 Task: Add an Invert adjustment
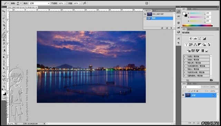pyautogui.click(x=189, y=51)
